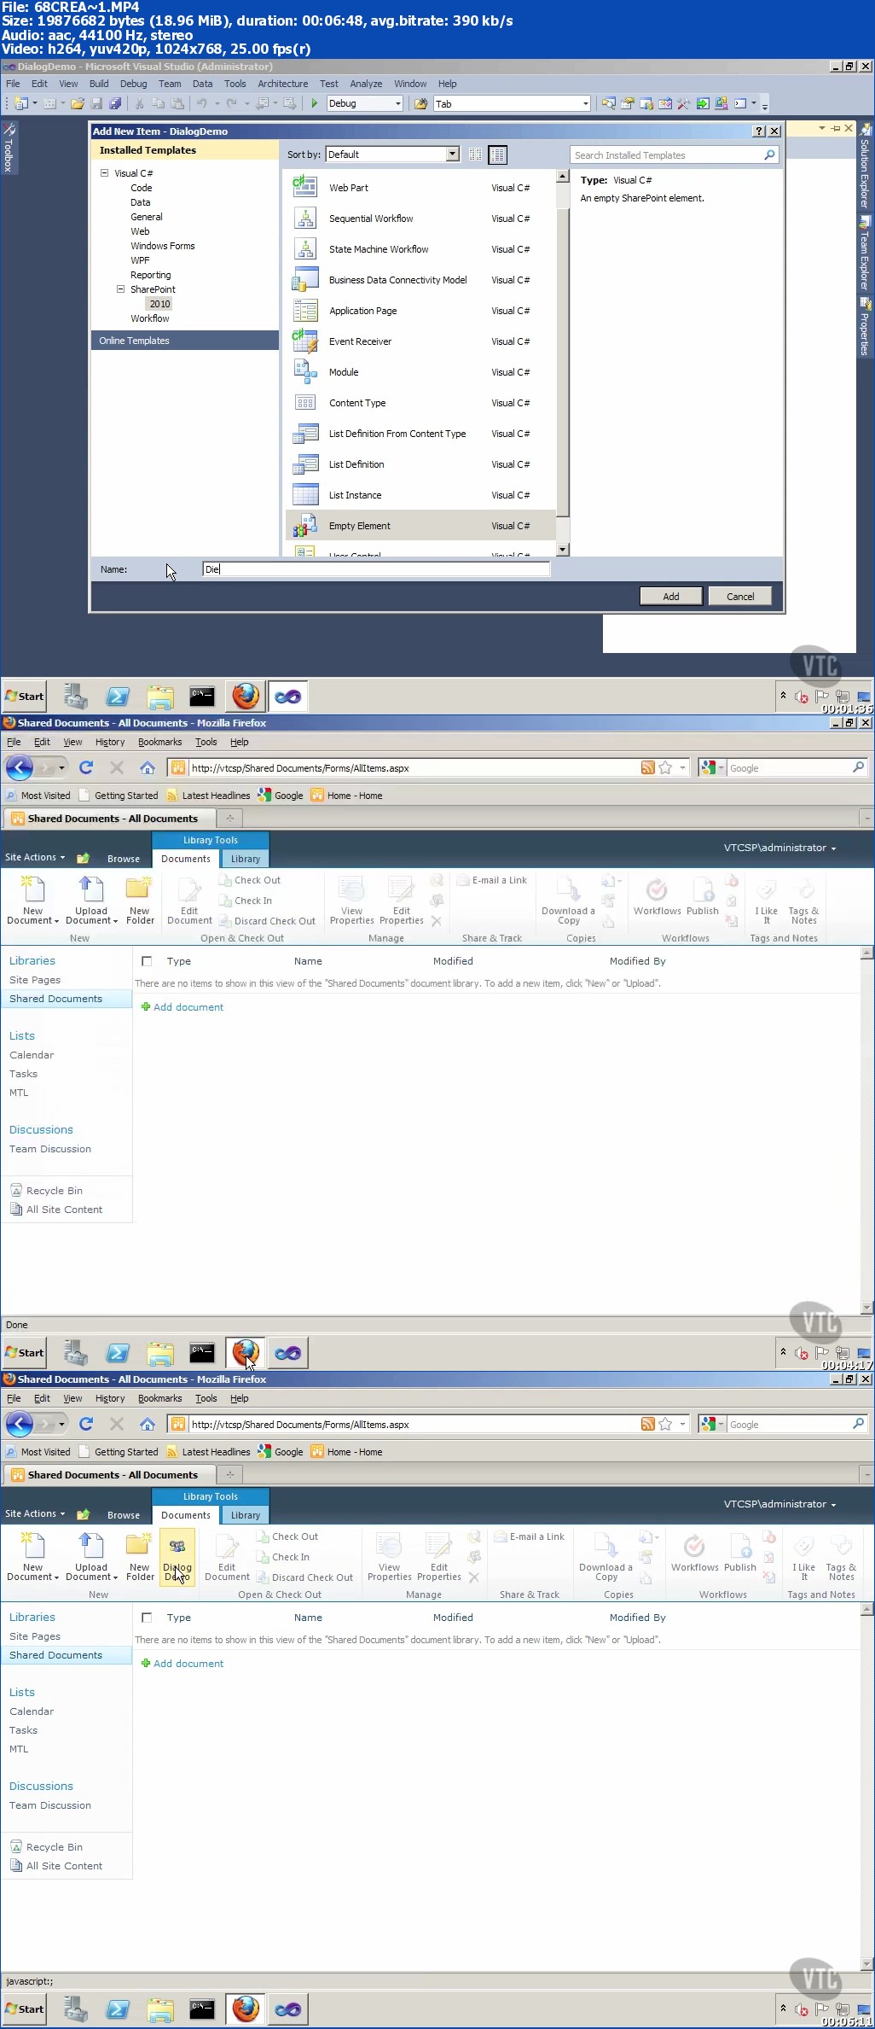This screenshot has height=2029, width=875.
Task: Open the Architecture menu in Visual Studio
Action: (282, 84)
